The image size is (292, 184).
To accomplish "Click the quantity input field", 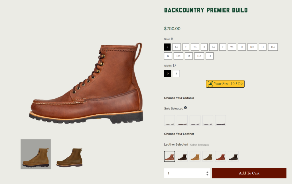I will (x=182, y=173).
